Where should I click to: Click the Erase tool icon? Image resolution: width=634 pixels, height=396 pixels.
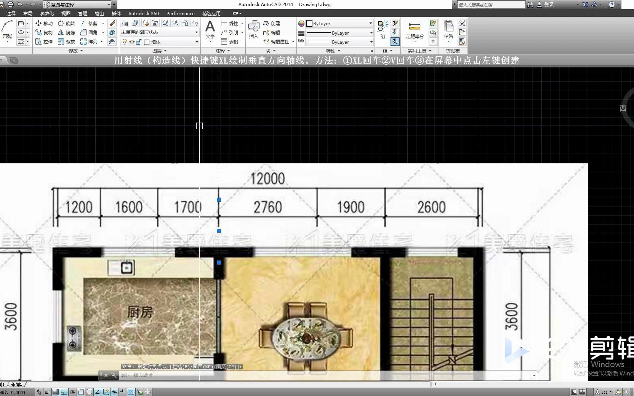[x=112, y=23]
